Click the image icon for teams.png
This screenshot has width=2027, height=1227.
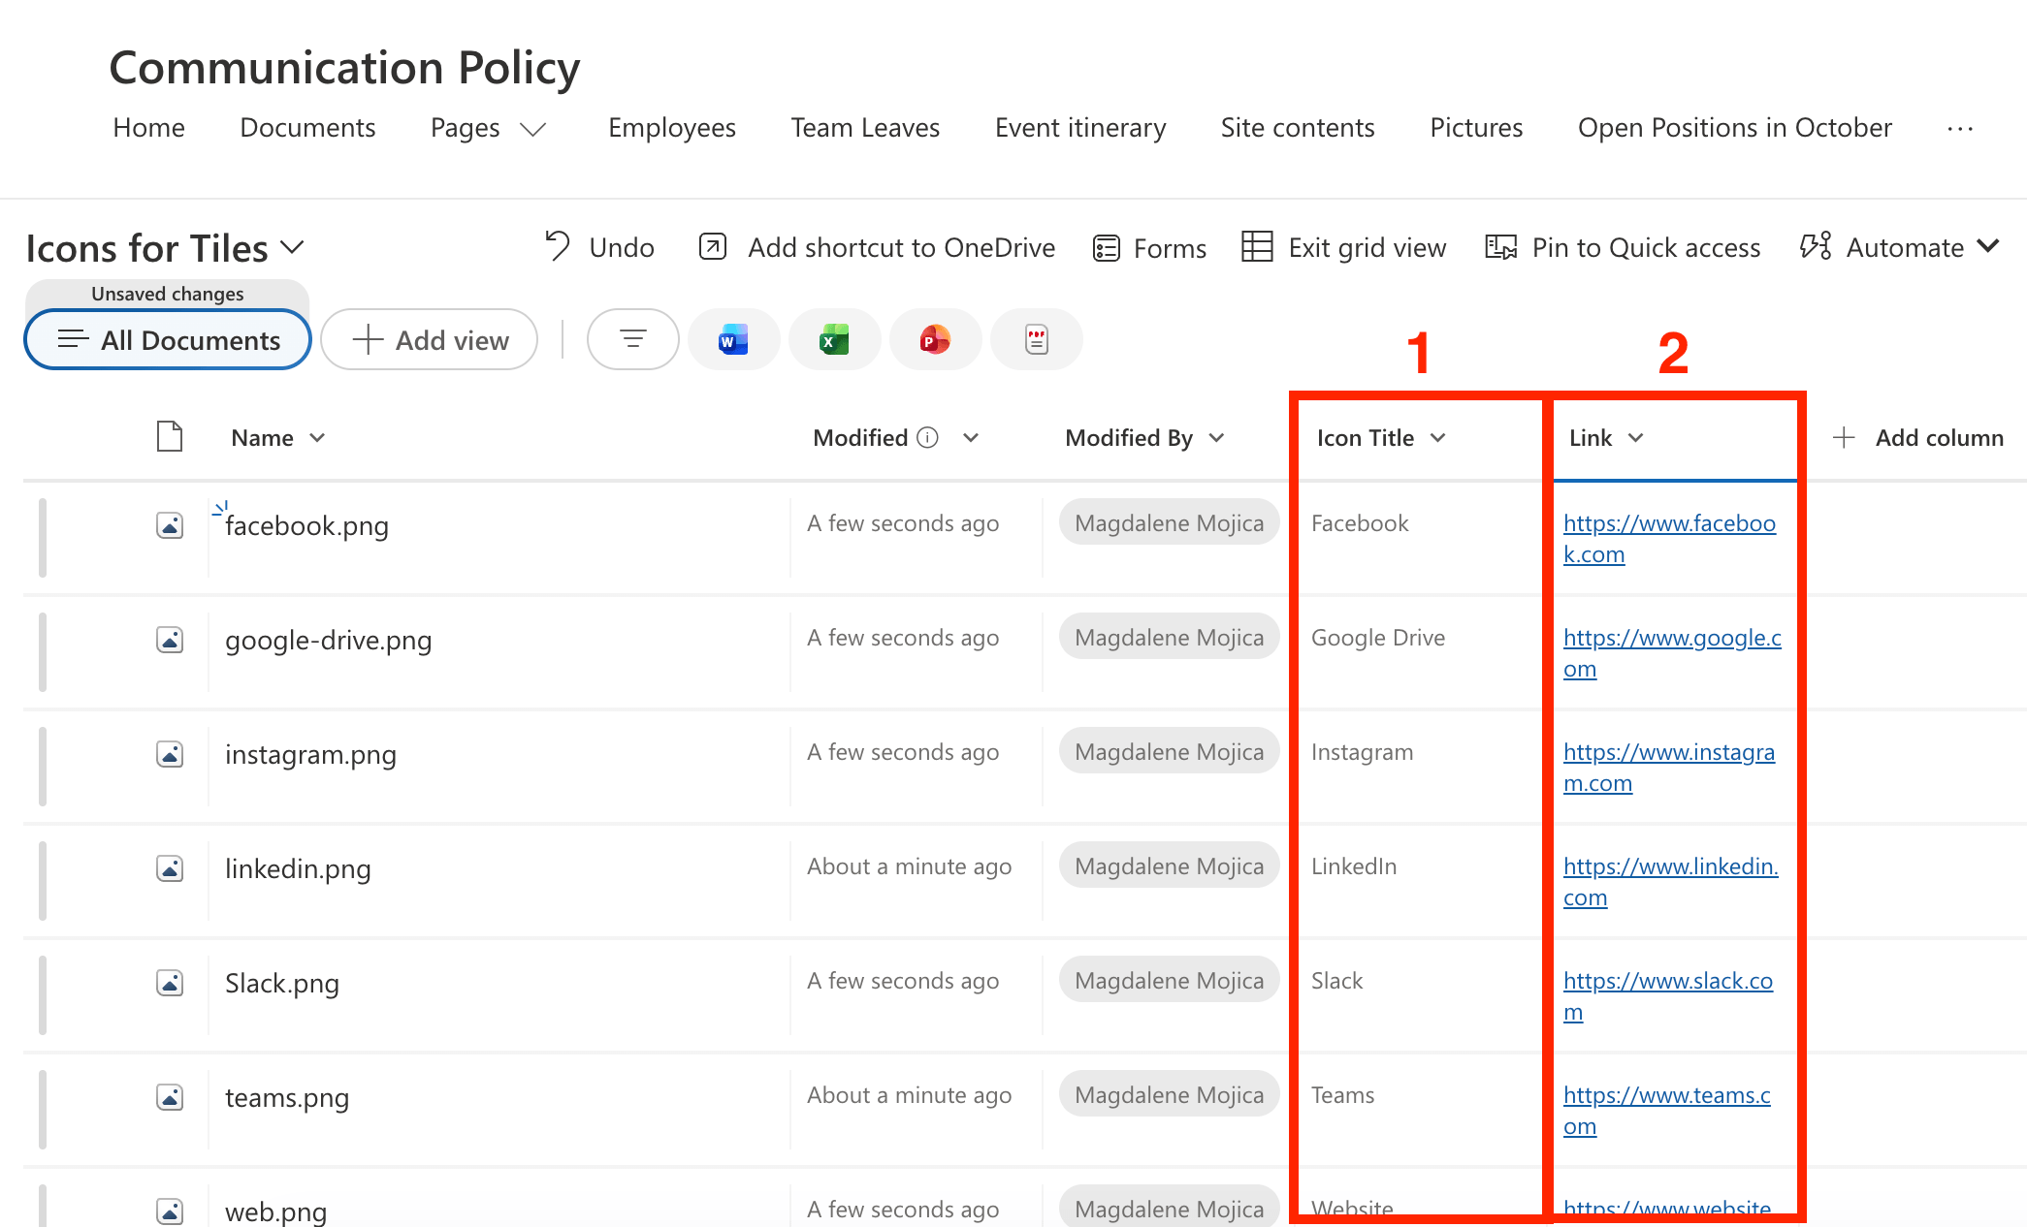tap(170, 1097)
